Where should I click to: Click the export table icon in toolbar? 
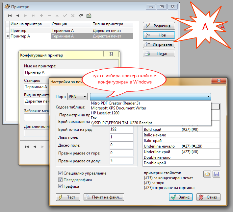[89, 15]
